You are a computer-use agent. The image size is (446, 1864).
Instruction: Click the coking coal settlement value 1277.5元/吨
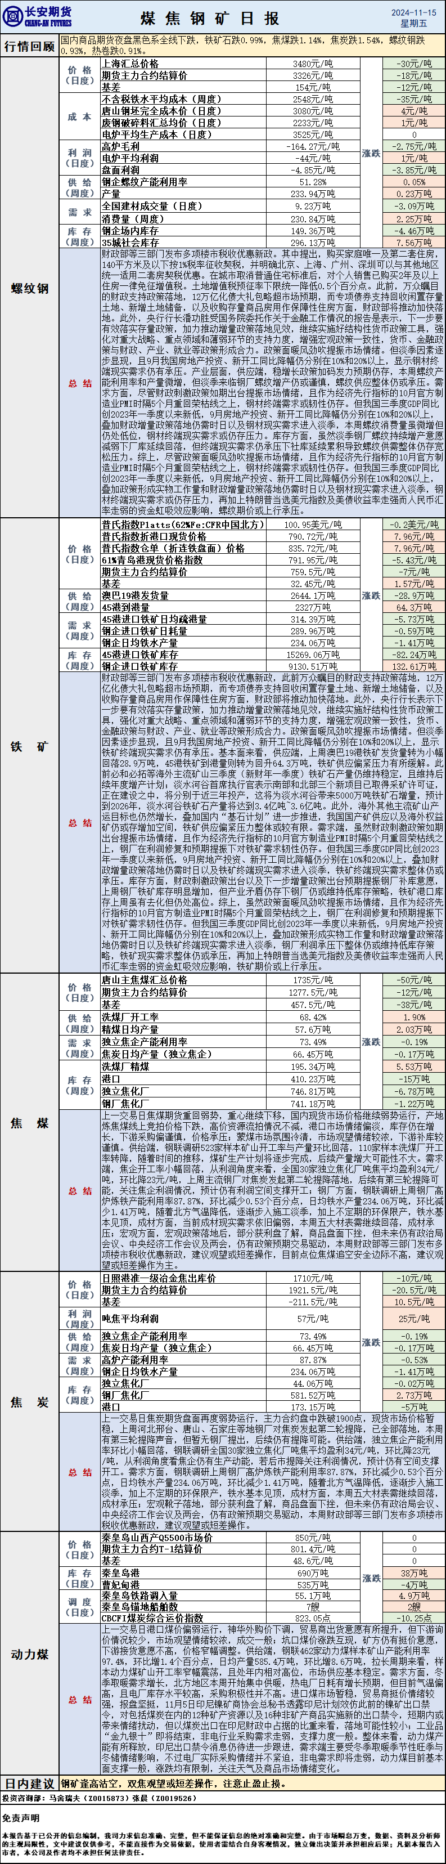(313, 992)
